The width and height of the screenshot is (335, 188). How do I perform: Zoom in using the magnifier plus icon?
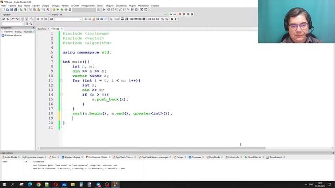click(163, 19)
